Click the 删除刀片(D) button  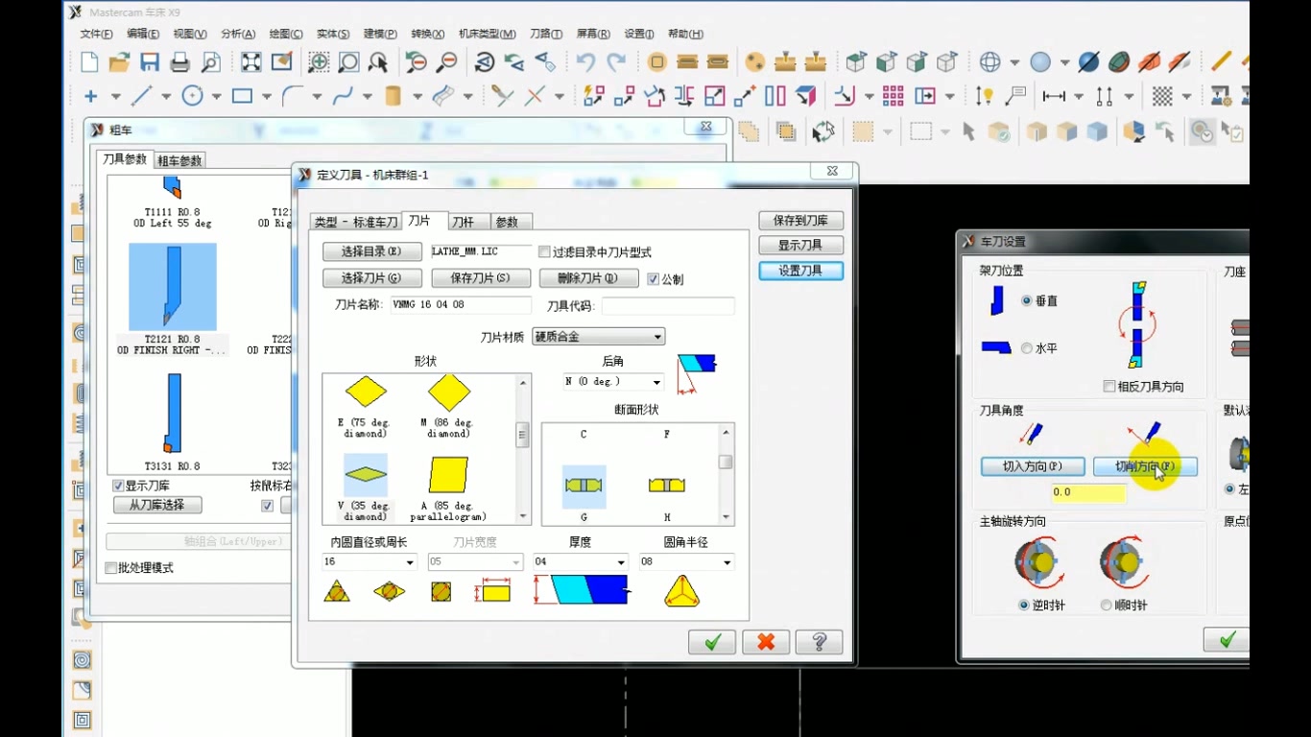tap(586, 278)
